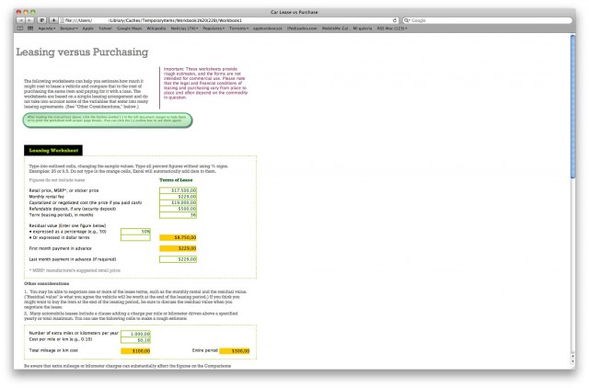Click the Capitalized cost cell $19,000.00
Image resolution: width=589 pixels, height=388 pixels.
pos(178,202)
